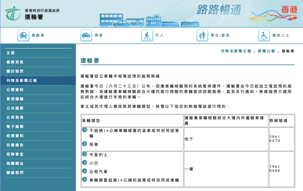Click the bus icon for 乘客

(86, 35)
